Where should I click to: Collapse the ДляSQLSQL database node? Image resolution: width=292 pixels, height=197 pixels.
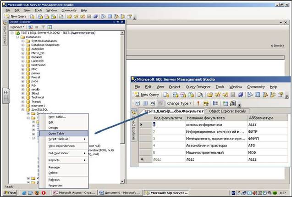click(23, 110)
